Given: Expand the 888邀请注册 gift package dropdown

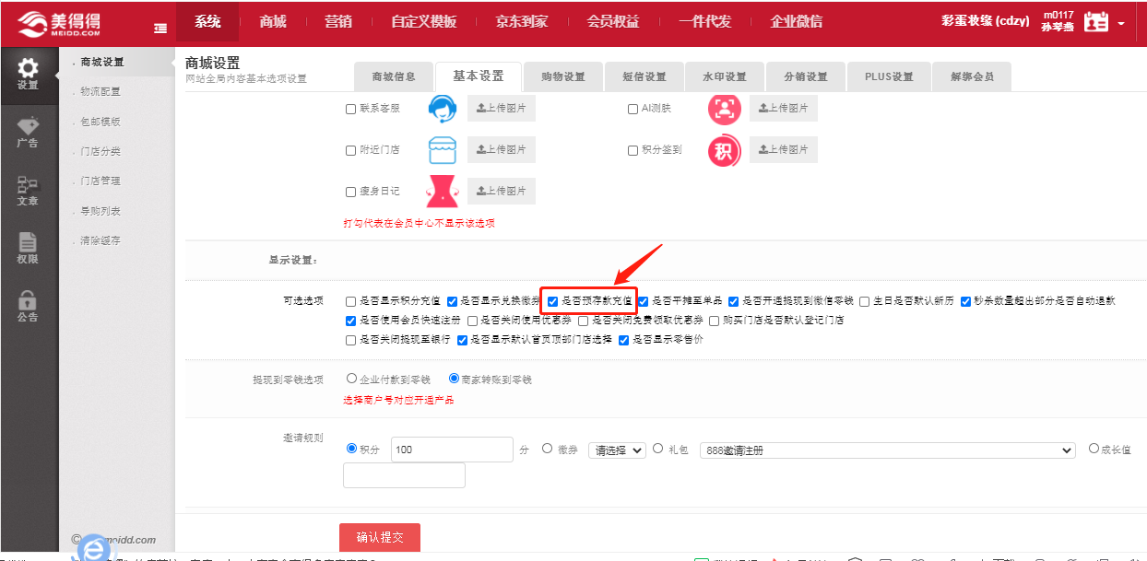Looking at the screenshot, I should tap(887, 450).
